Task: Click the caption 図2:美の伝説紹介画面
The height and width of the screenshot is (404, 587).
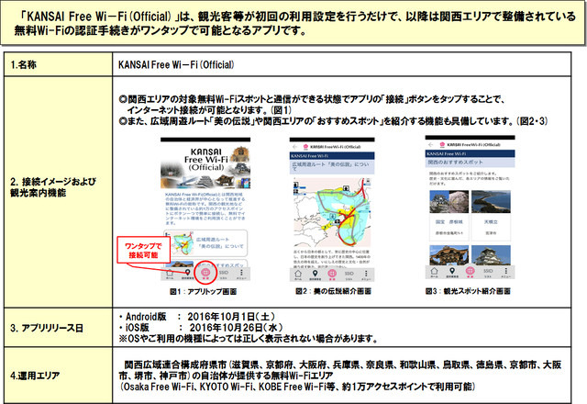Action: point(333,291)
